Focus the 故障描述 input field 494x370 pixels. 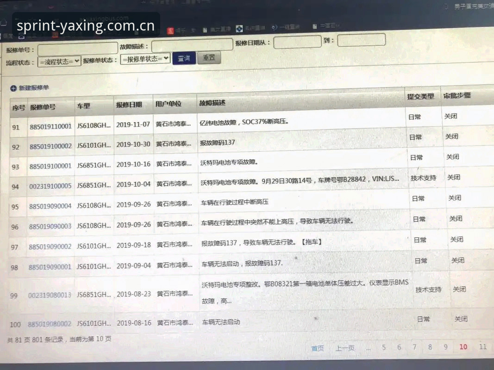pyautogui.click(x=192, y=46)
